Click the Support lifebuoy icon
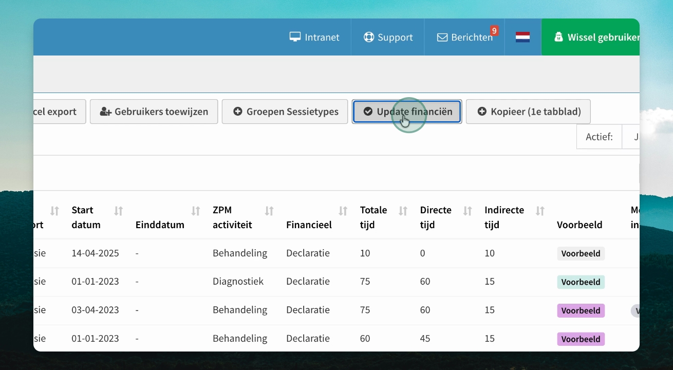This screenshot has width=673, height=370. [x=368, y=37]
